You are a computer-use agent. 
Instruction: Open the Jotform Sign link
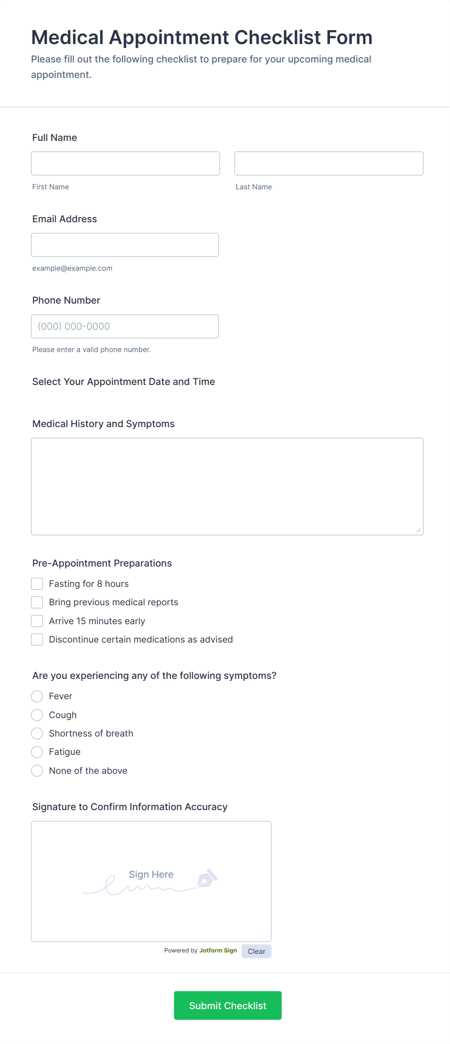pyautogui.click(x=218, y=951)
